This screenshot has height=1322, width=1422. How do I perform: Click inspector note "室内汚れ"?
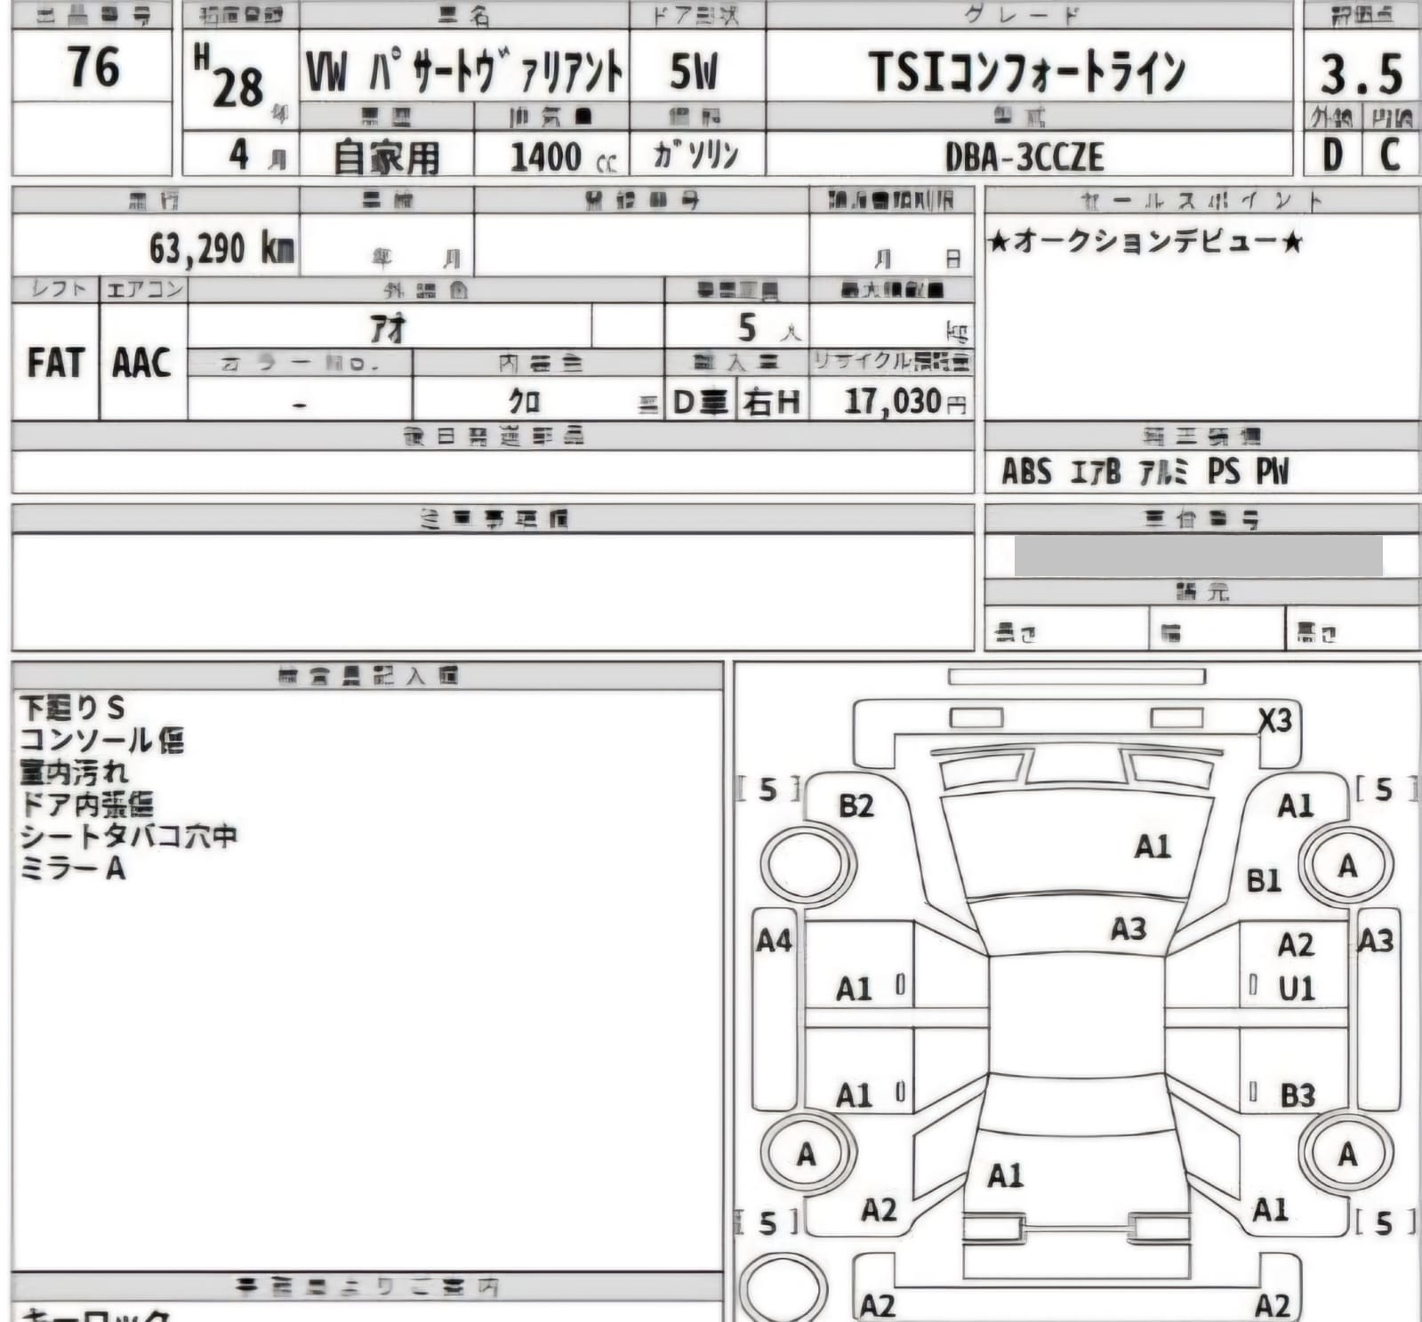[x=74, y=772]
